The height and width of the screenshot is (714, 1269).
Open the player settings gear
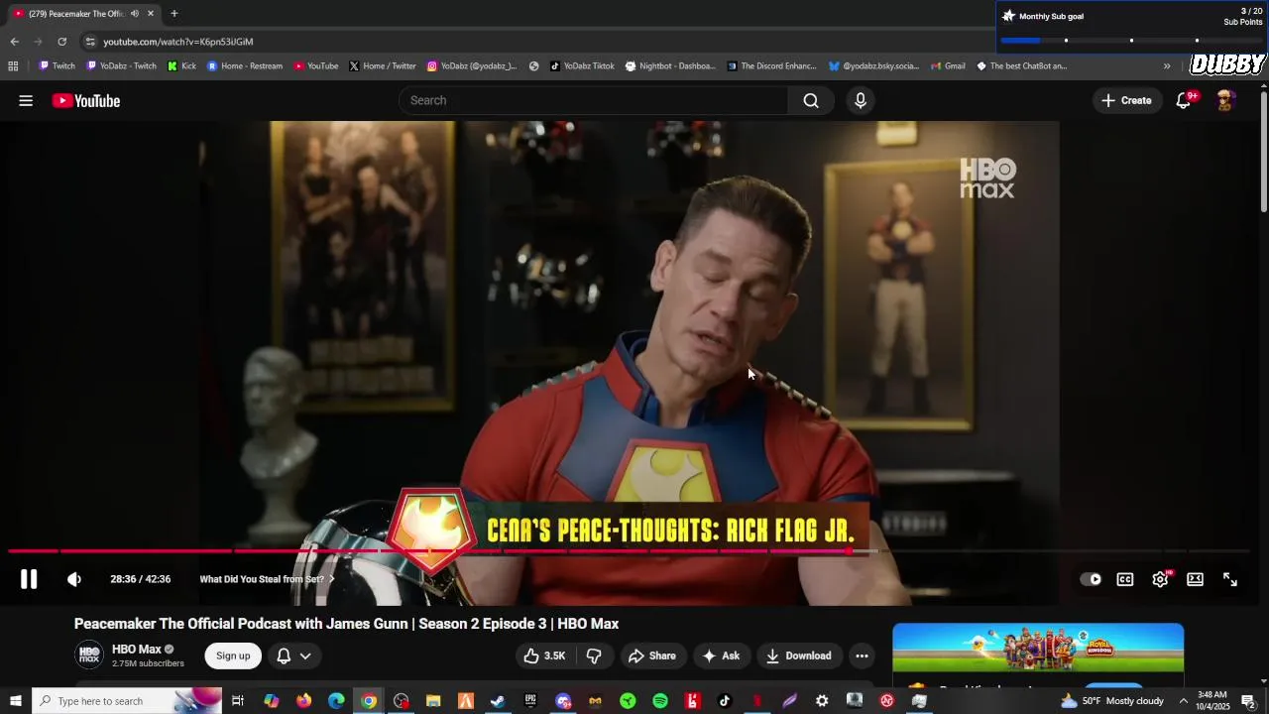pos(1160,579)
